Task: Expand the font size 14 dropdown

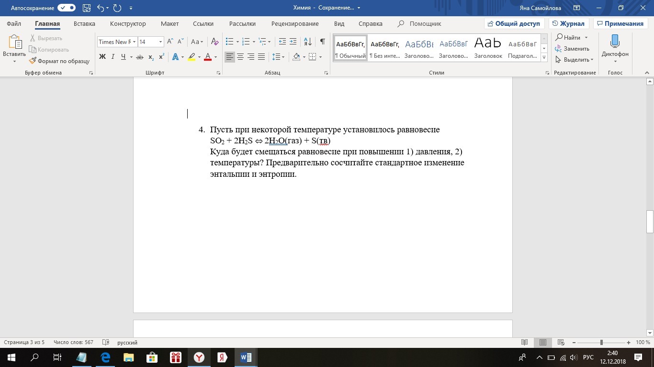Action: point(160,42)
